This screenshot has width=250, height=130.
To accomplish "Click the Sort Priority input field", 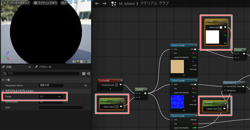I will (51, 102).
